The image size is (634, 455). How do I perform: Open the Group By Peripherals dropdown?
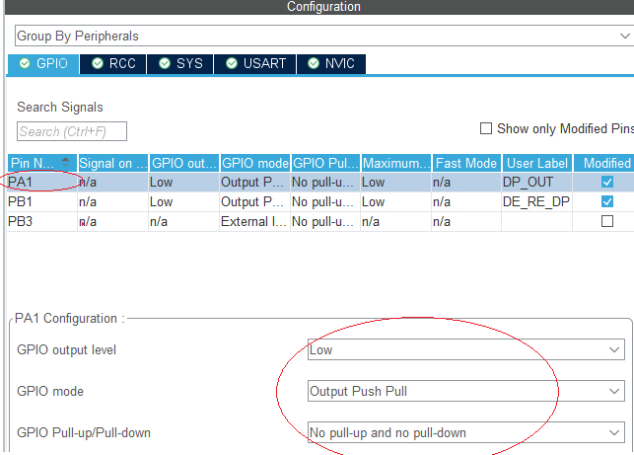point(320,36)
